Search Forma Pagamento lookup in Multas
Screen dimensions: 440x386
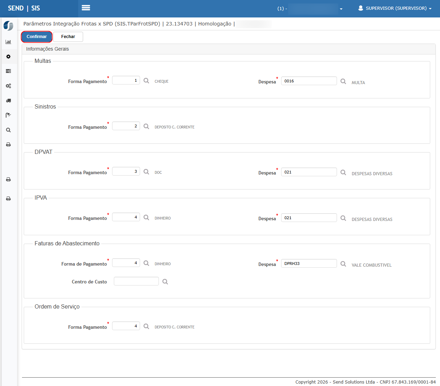(146, 81)
